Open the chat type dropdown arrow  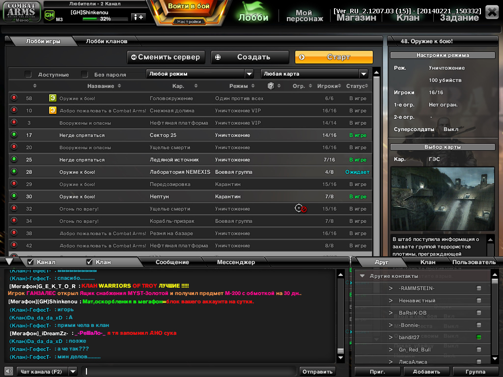point(73,372)
